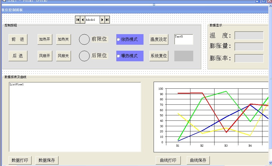Click the Adodc1 last record arrow
This screenshot has height=166, width=272.
(107, 20)
